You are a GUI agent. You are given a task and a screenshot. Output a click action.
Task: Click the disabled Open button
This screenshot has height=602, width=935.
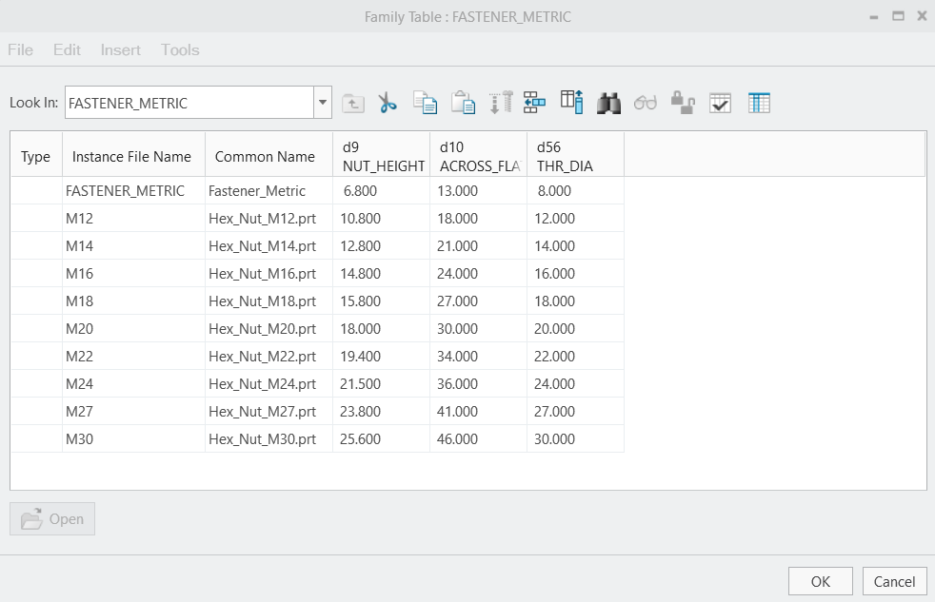click(51, 518)
